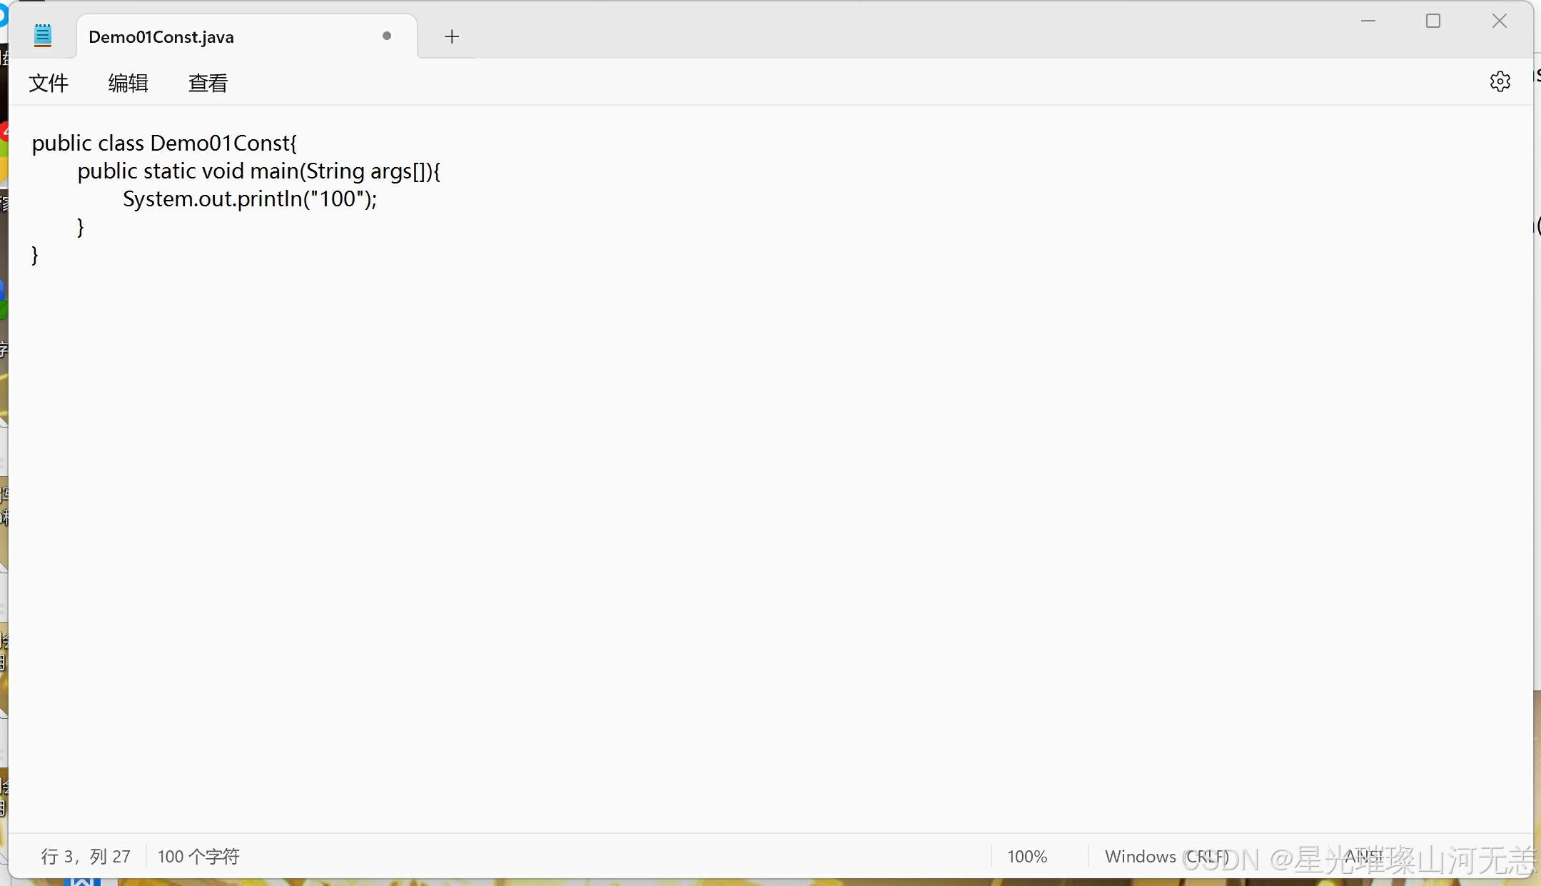Add a new tab with plus icon
Viewport: 1541px width, 886px height.
[x=451, y=36]
